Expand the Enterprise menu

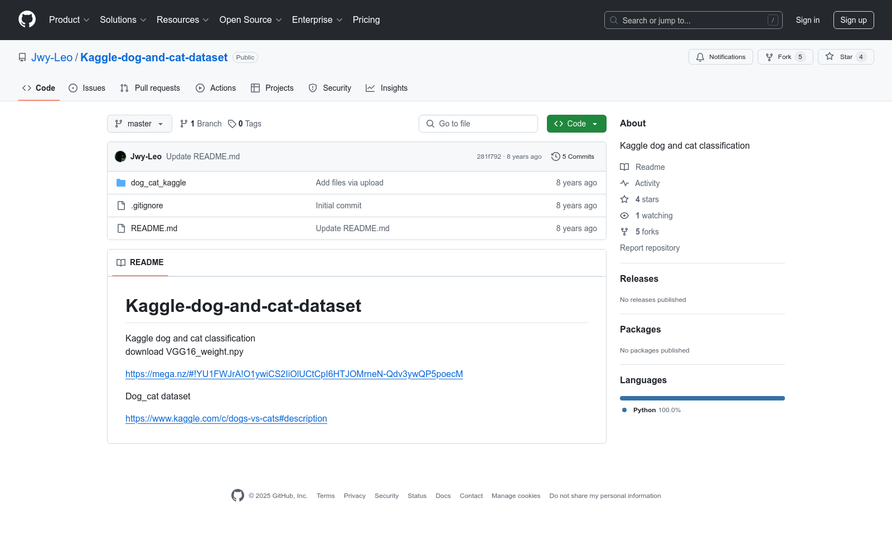[317, 20]
